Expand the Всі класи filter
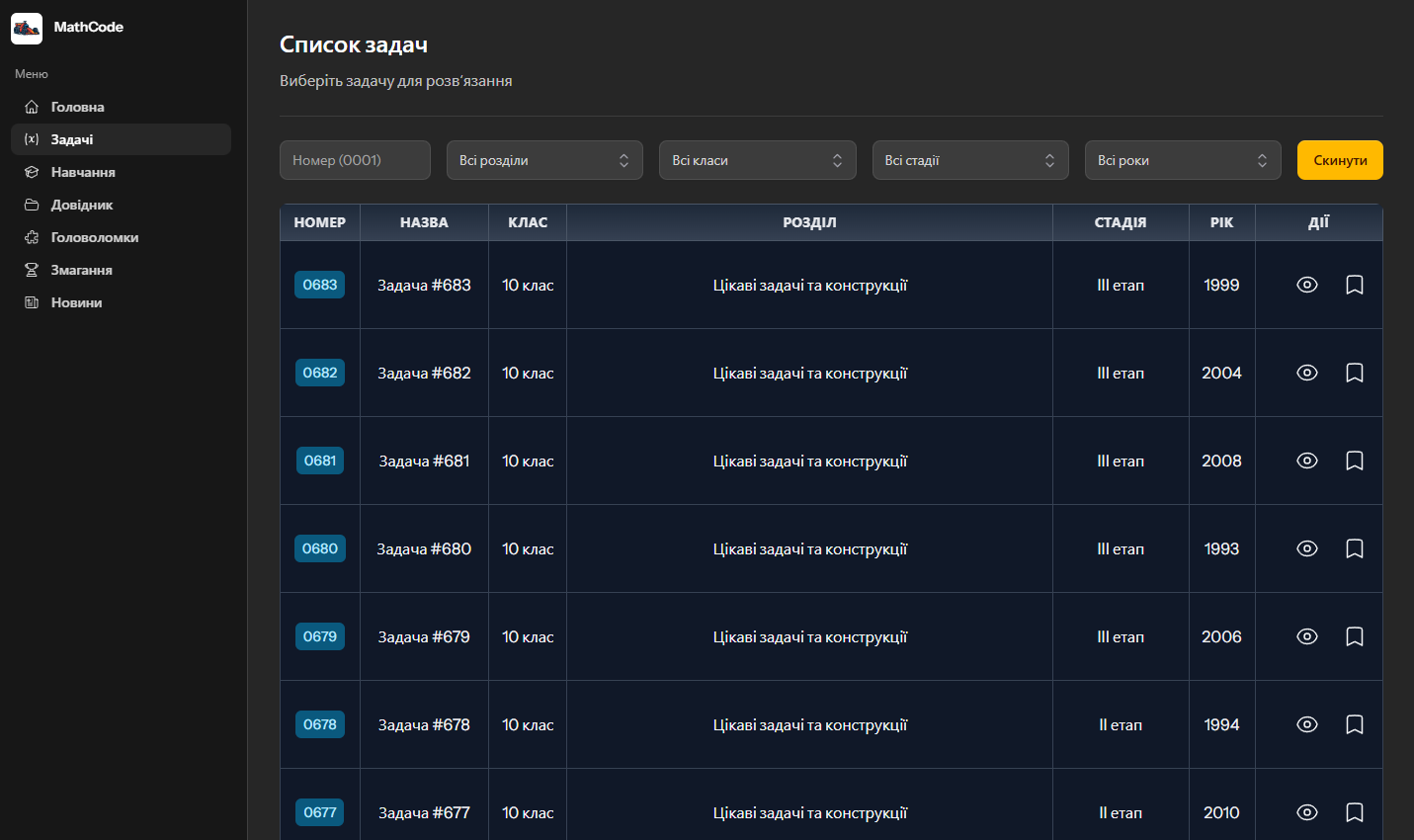The width and height of the screenshot is (1414, 840). 757,160
